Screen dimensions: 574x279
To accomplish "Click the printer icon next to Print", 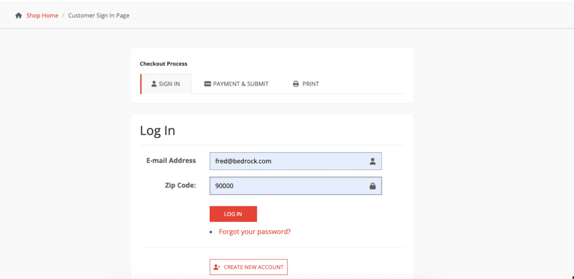I will pos(296,84).
